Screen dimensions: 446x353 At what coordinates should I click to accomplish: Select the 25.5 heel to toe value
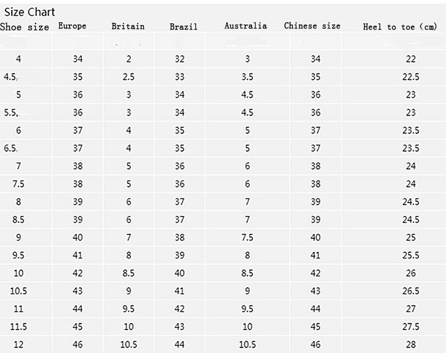(411, 256)
